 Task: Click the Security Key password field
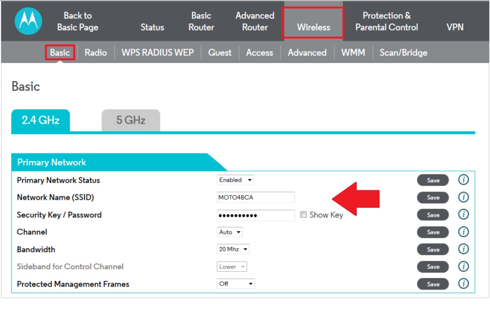pyautogui.click(x=256, y=215)
